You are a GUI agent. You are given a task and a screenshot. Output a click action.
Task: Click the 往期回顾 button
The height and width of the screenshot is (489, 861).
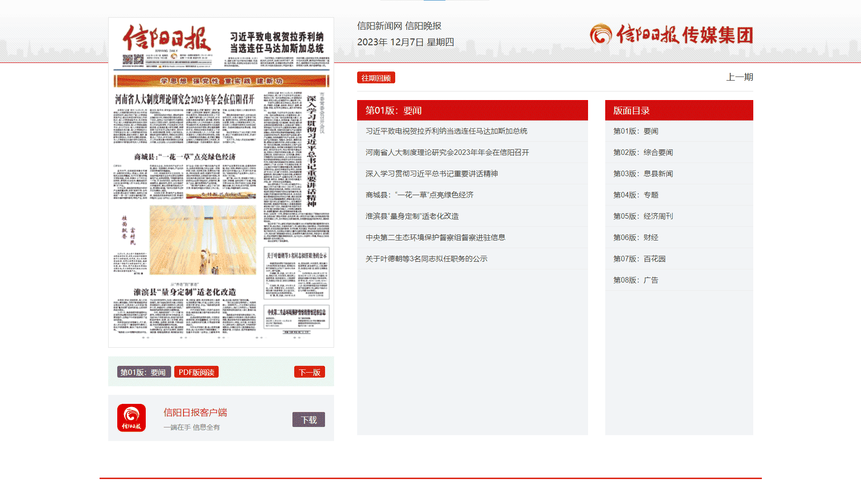(376, 78)
